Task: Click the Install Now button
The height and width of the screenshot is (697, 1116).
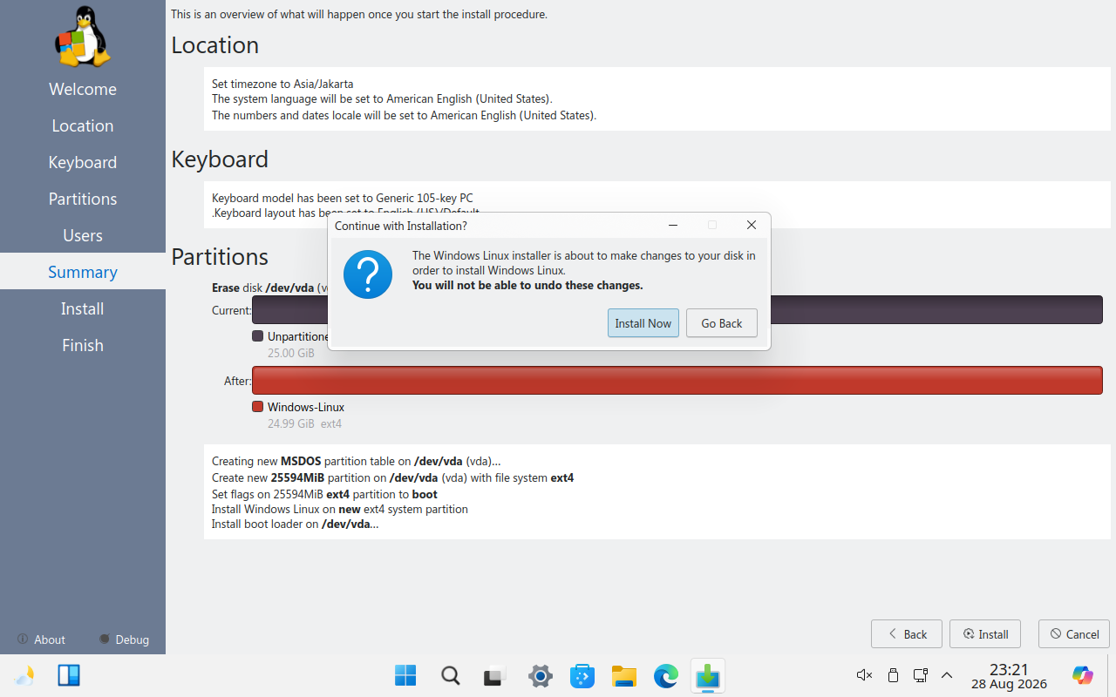Action: tap(643, 323)
